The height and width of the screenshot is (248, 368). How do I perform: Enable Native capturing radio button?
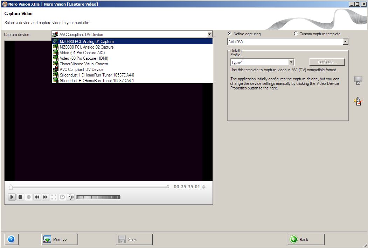coord(230,34)
